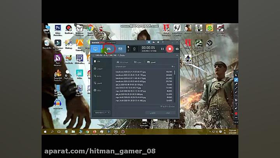The image size is (280, 158).
Task: Click the Foxit purple desktop shortcut
Action: tap(58, 60)
